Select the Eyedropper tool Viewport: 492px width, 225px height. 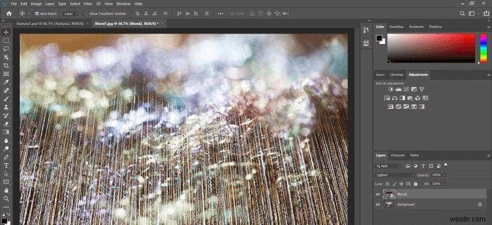coord(6,82)
